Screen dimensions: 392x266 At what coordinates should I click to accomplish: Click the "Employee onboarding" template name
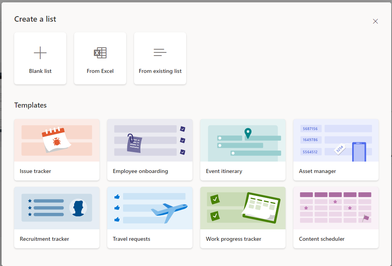pyautogui.click(x=140, y=171)
